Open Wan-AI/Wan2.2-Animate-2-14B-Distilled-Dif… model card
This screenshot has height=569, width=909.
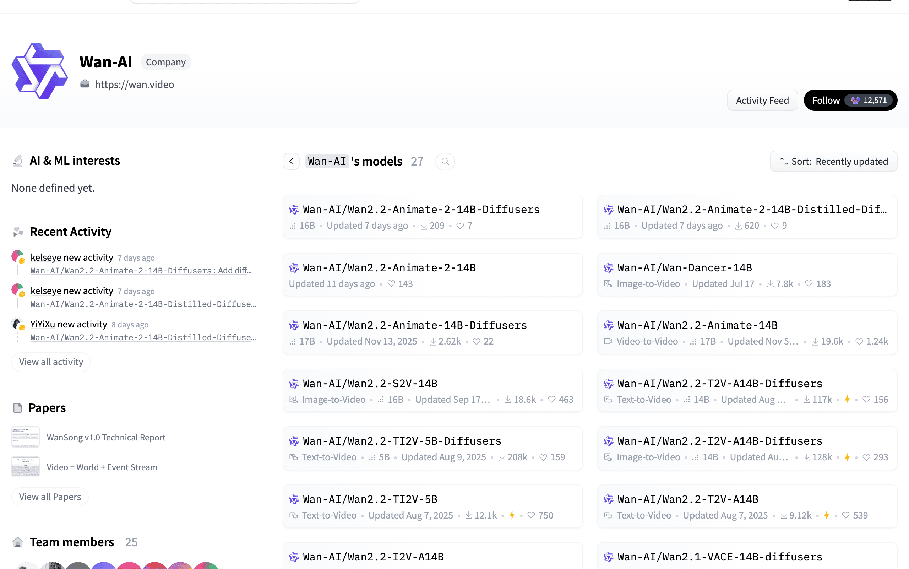tap(747, 217)
